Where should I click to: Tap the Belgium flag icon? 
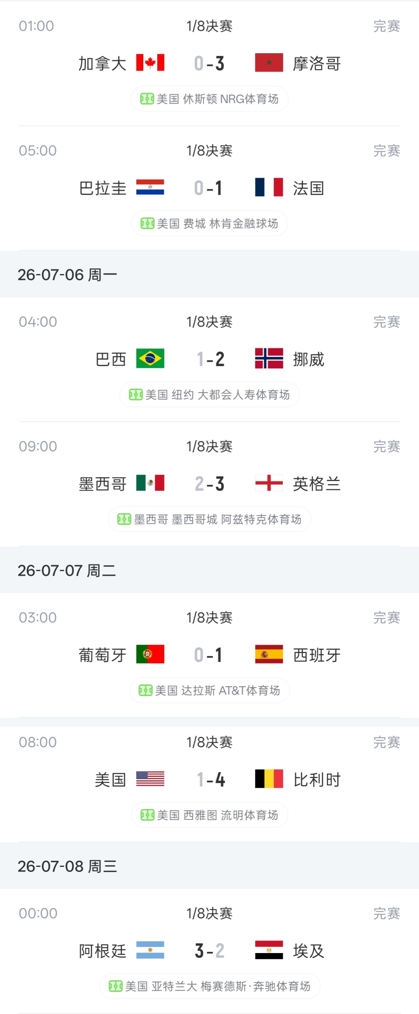coord(269,779)
